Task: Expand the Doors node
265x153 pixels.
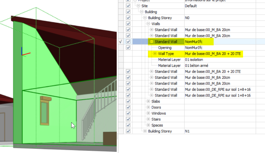Action: (148, 107)
